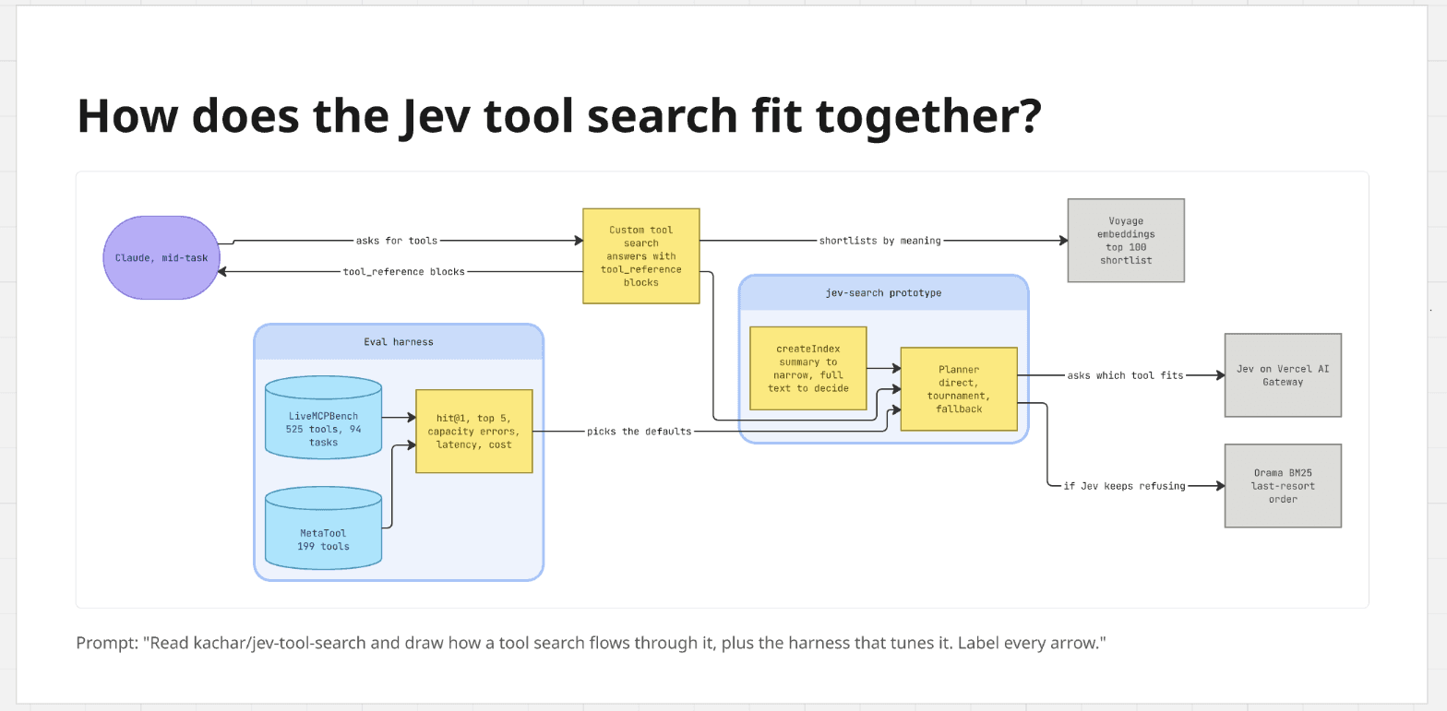The width and height of the screenshot is (1447, 711).
Task: Select the "Voyage embeddings" gray node
Action: tap(1126, 241)
